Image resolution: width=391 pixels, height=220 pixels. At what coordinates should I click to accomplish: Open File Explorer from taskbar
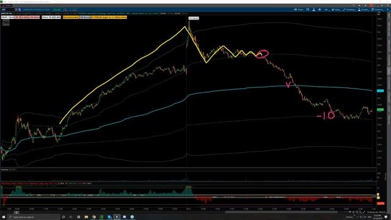tap(86, 217)
